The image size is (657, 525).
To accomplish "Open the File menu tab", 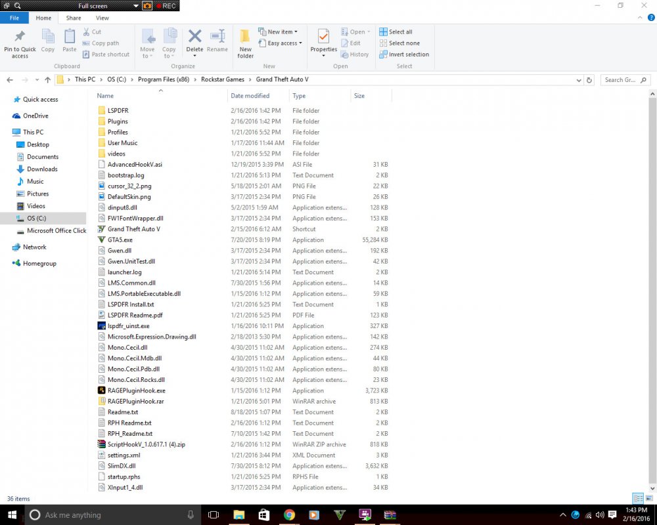I will 14,18.
